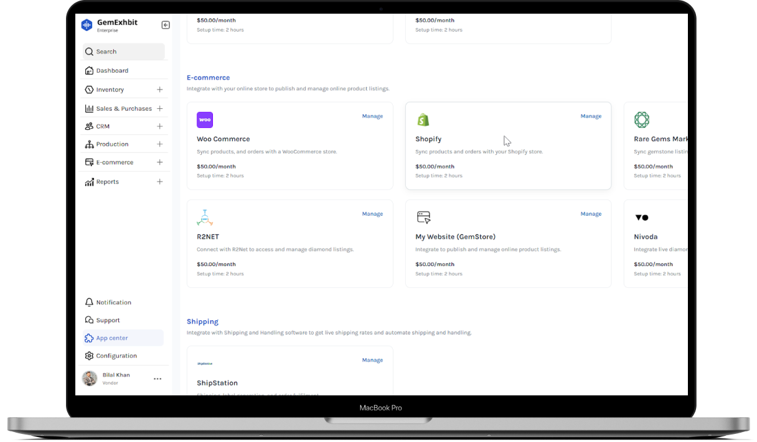Go to Configuration in sidebar

click(x=116, y=356)
